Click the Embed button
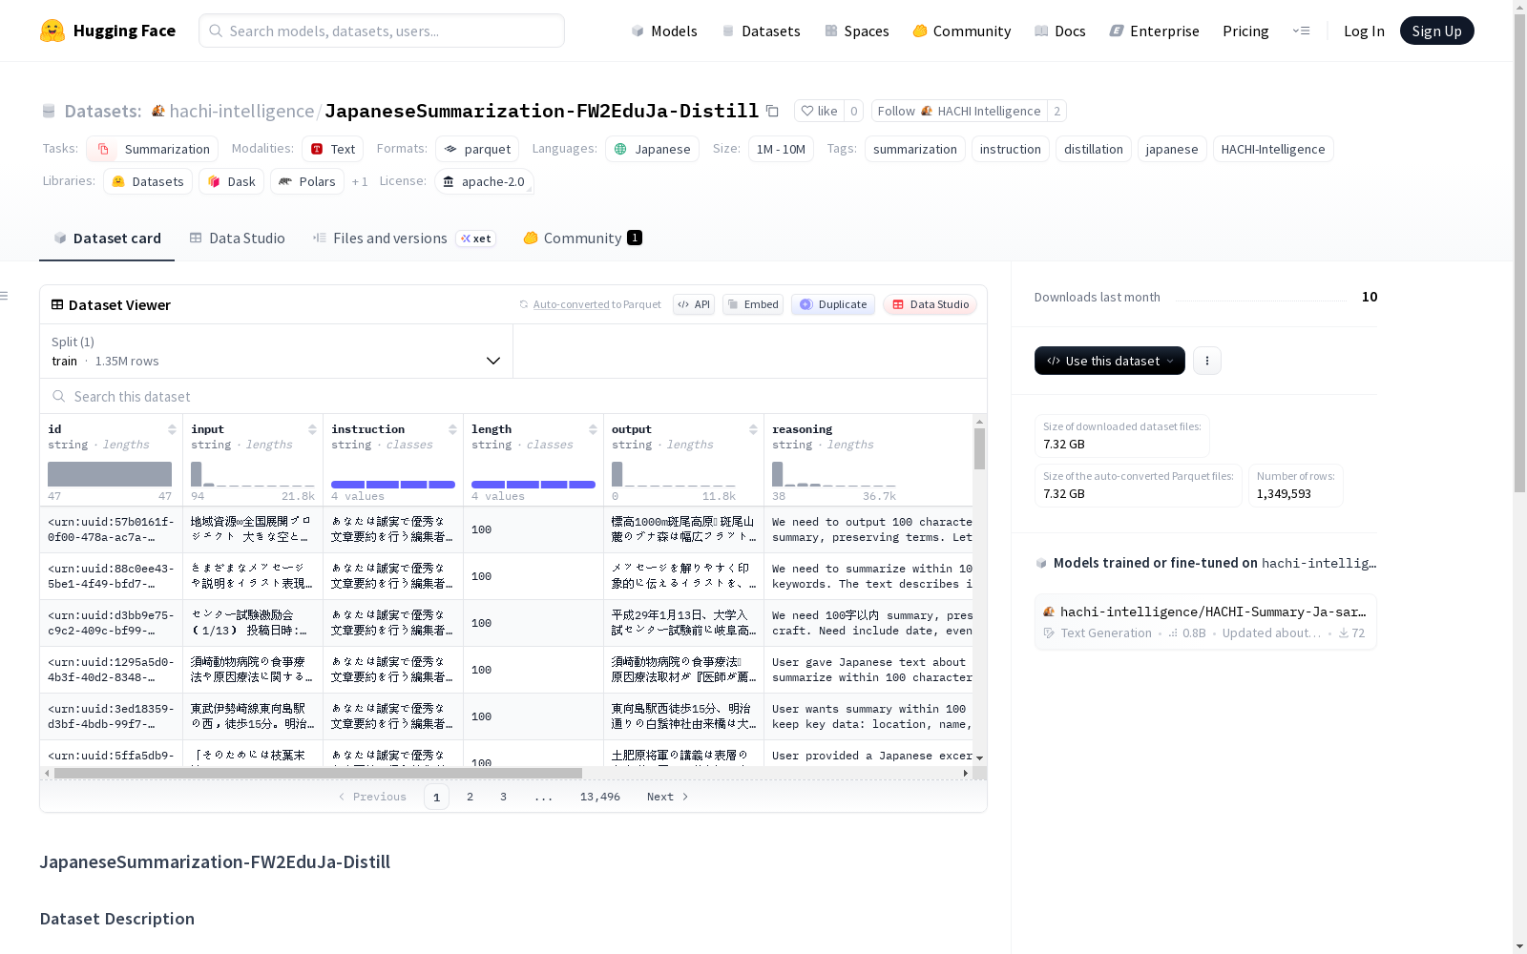This screenshot has height=954, width=1527. click(753, 304)
